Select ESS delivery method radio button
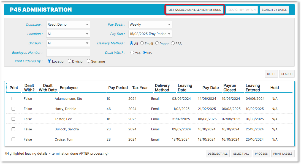The width and height of the screenshot is (301, 164). tap(173, 43)
